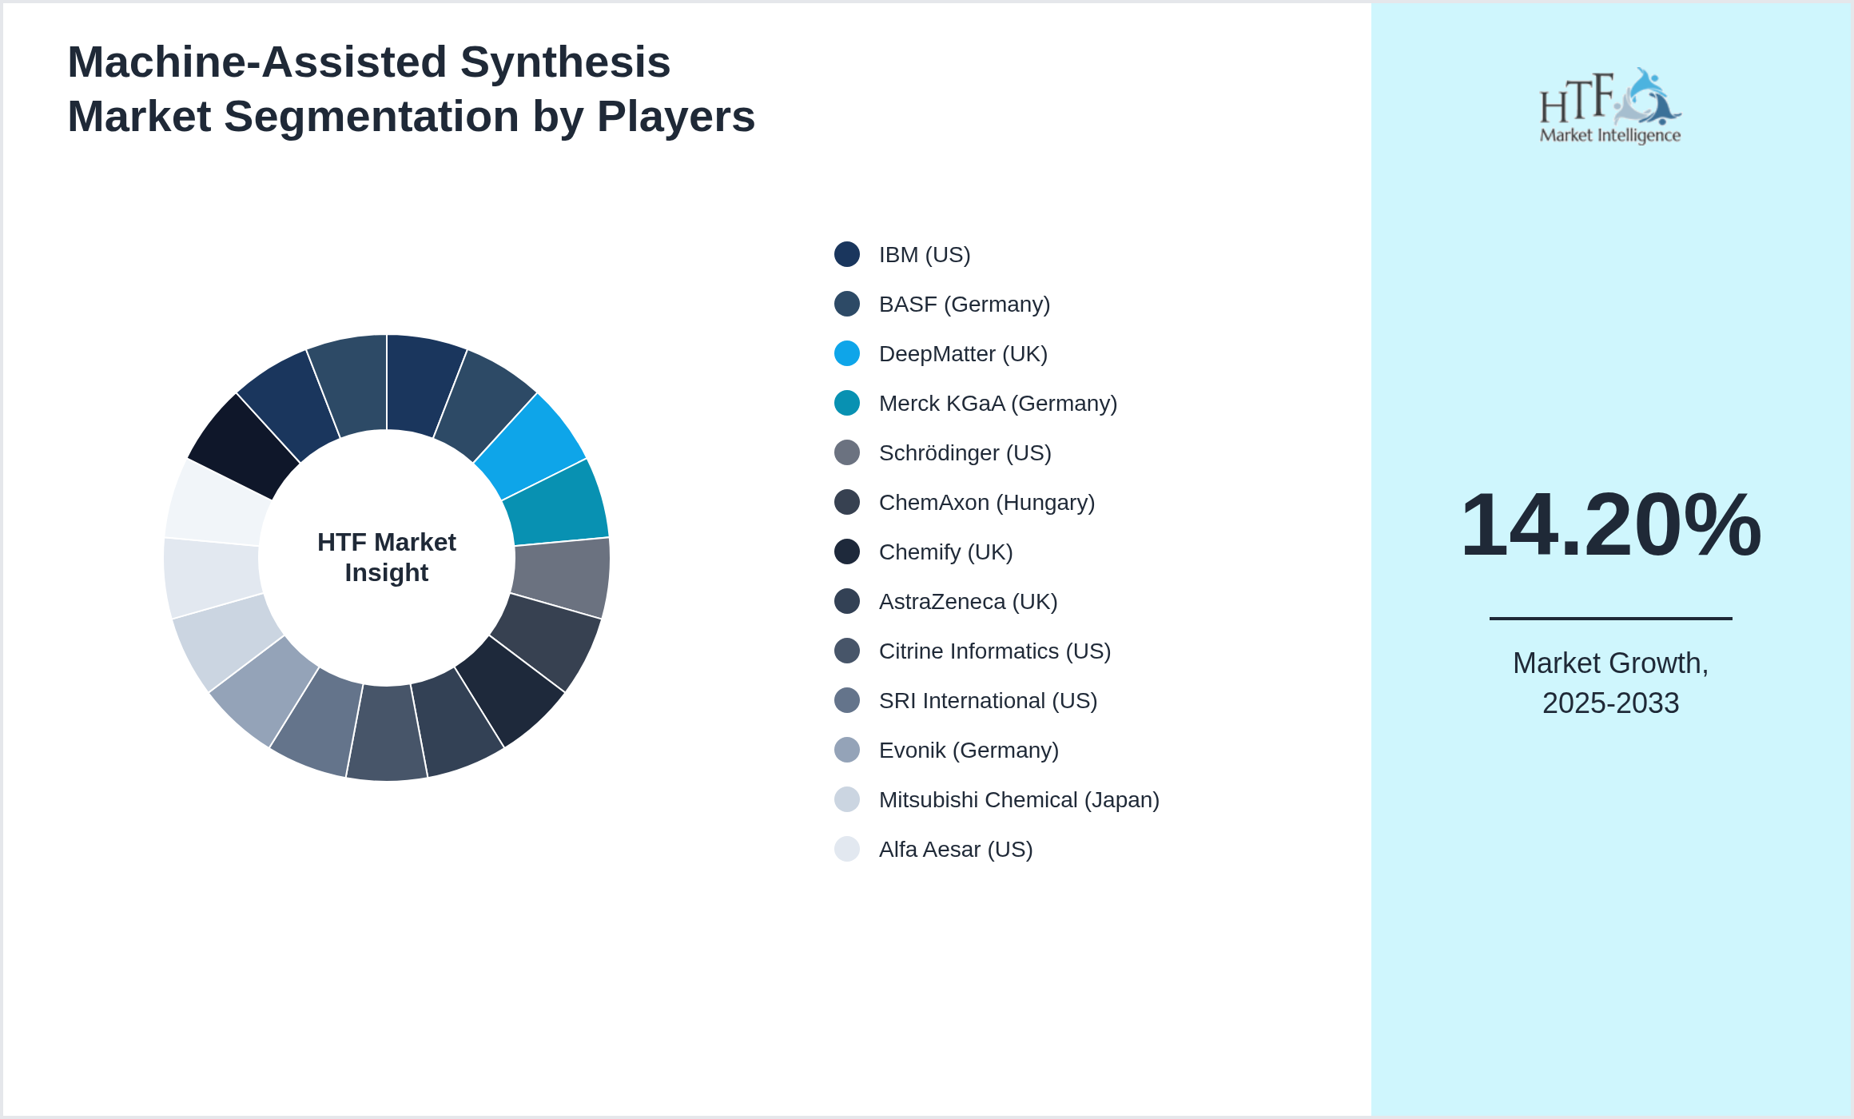
Task: Click the Alfa Aesar legend dot
Action: [x=845, y=849]
